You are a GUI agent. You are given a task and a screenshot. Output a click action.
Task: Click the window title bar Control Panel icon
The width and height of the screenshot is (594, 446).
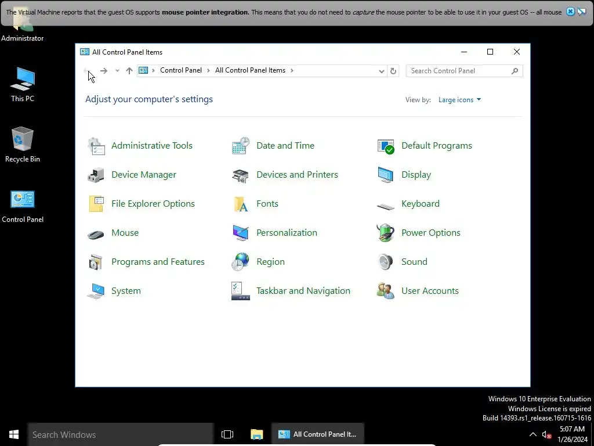pos(85,52)
